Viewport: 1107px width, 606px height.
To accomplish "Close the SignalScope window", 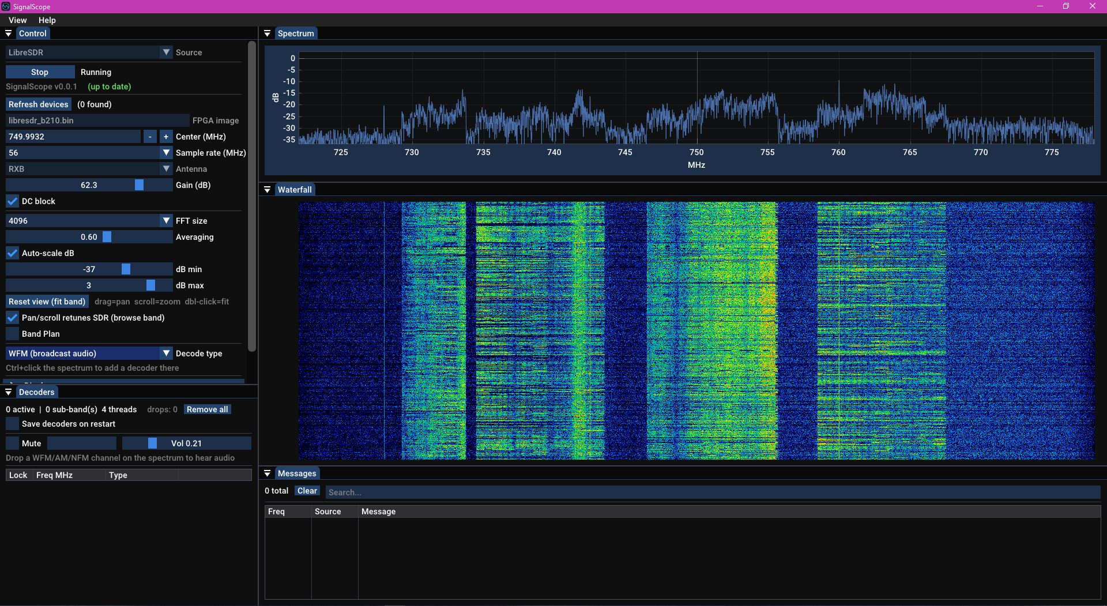I will 1093,6.
